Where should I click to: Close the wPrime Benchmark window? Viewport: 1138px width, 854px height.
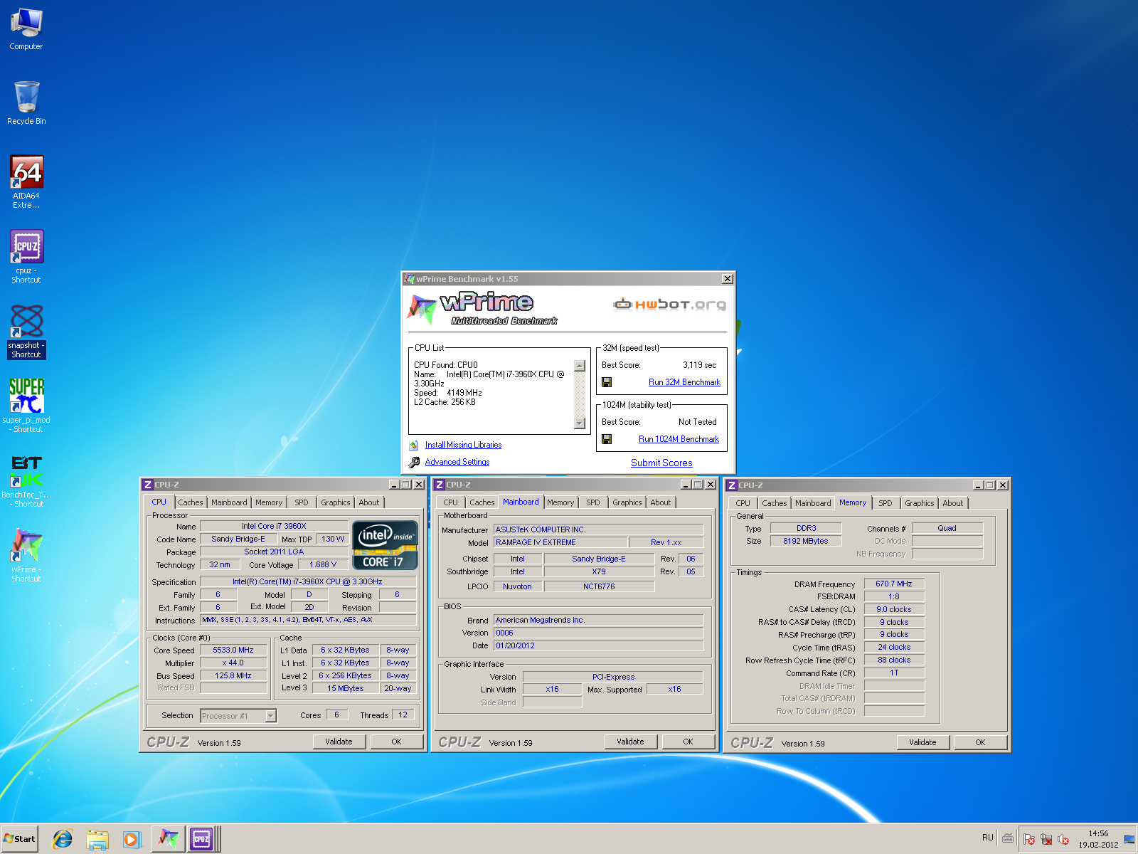(x=727, y=279)
